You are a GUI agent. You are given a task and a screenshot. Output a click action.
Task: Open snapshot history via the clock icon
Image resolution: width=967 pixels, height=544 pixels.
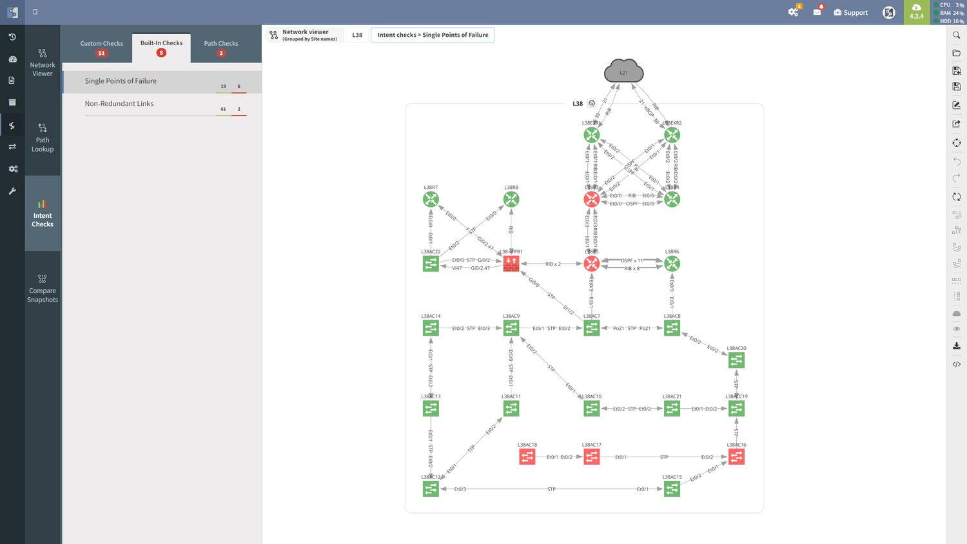coord(12,37)
